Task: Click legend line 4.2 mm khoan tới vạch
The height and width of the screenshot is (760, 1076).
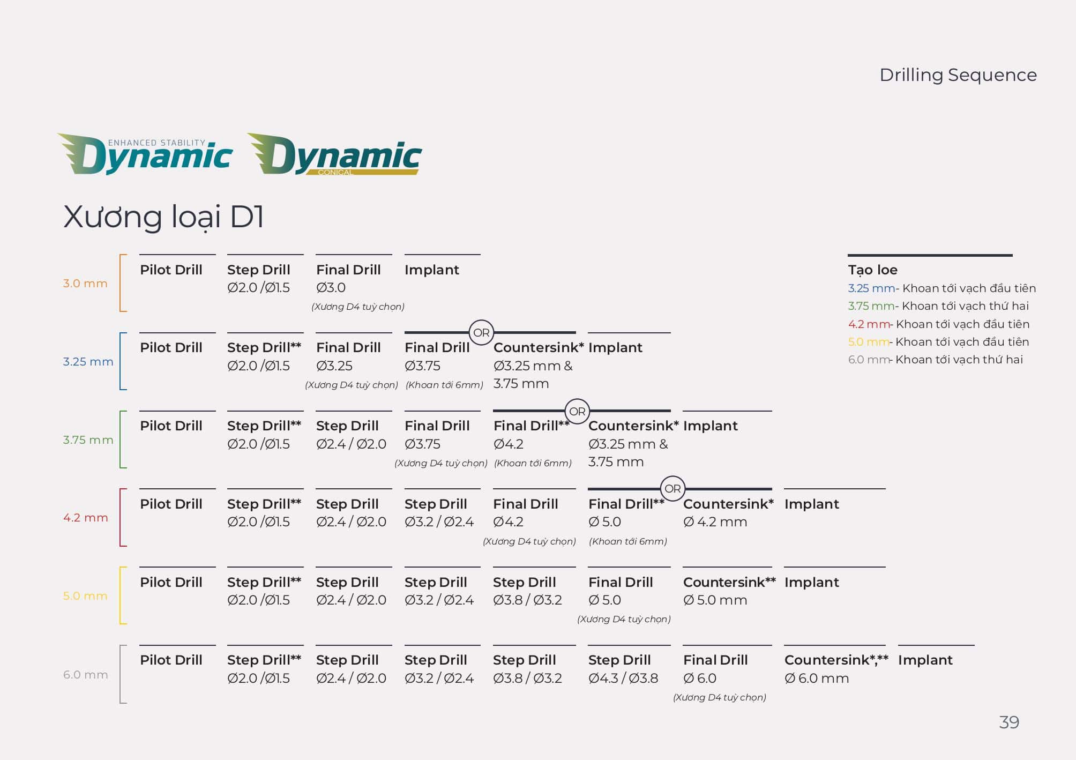Action: click(938, 324)
